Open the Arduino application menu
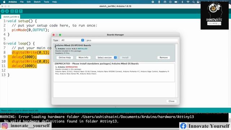 tap(13, 2)
